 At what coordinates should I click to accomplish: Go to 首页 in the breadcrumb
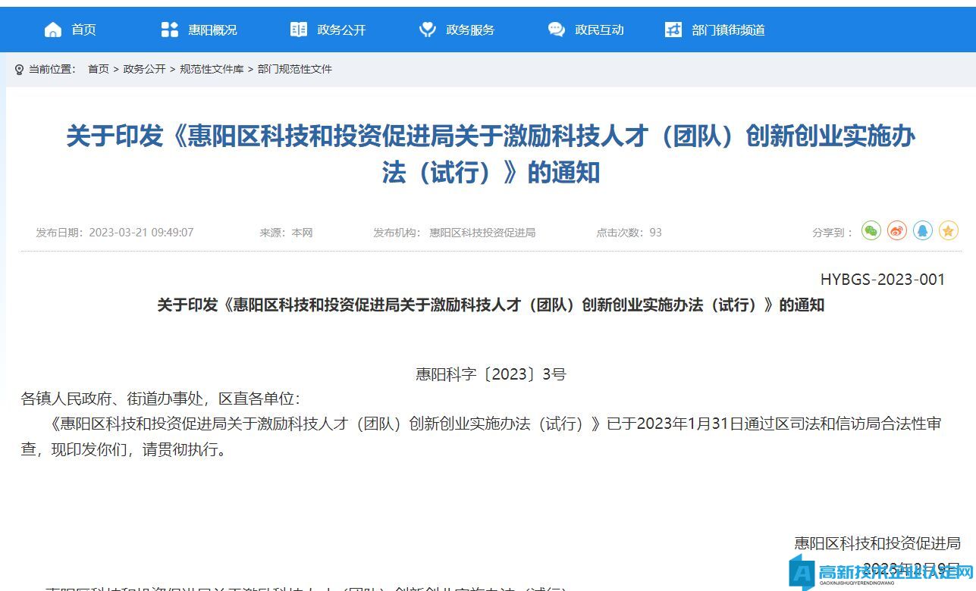(x=99, y=69)
